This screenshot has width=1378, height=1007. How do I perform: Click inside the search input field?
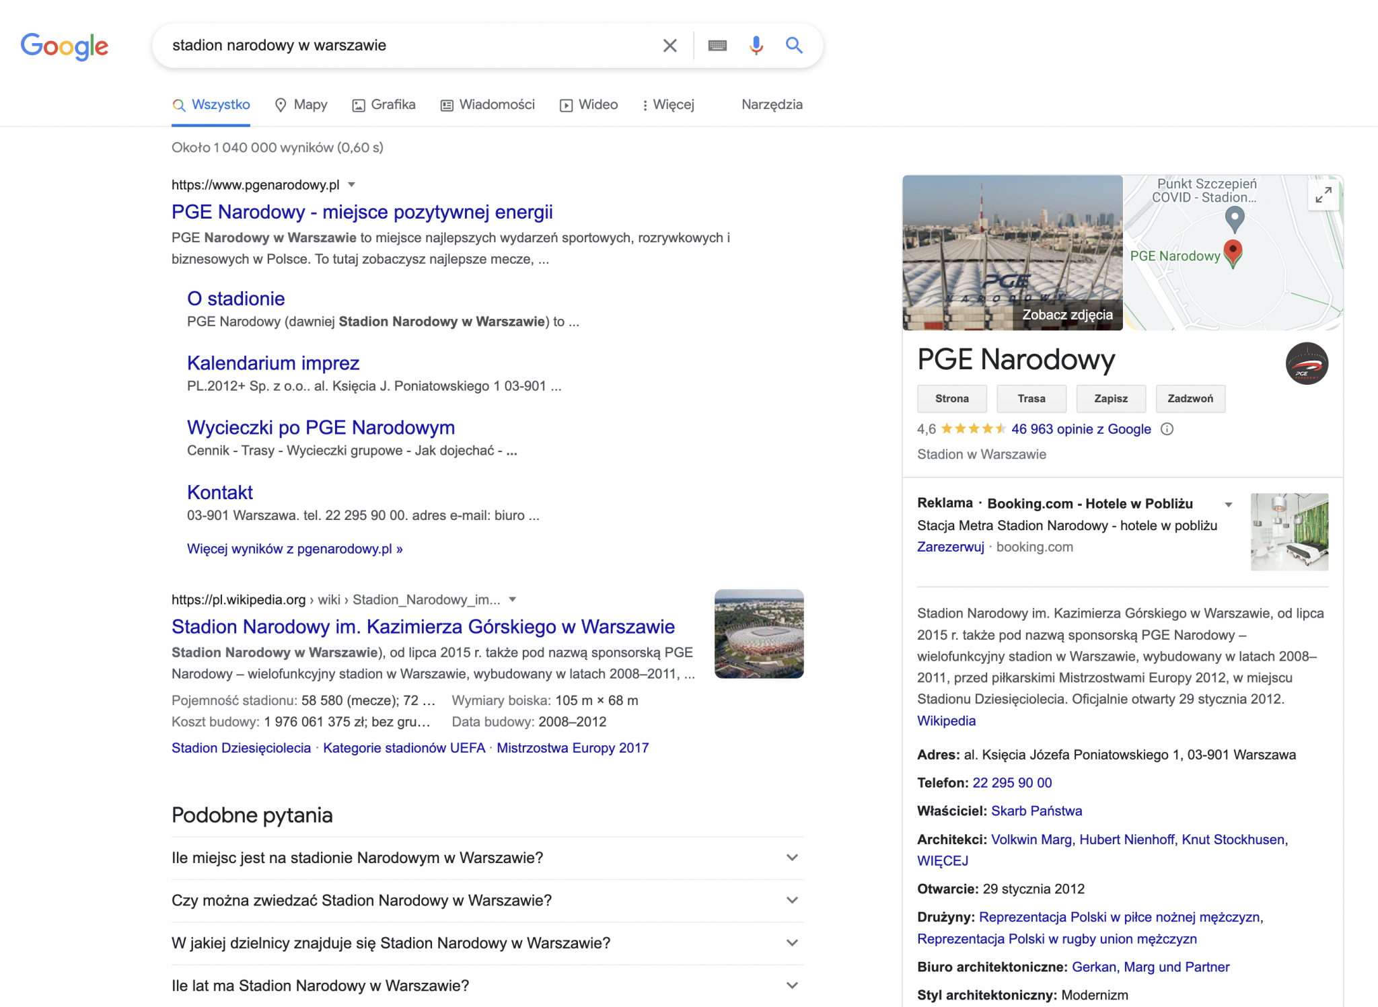click(x=404, y=45)
